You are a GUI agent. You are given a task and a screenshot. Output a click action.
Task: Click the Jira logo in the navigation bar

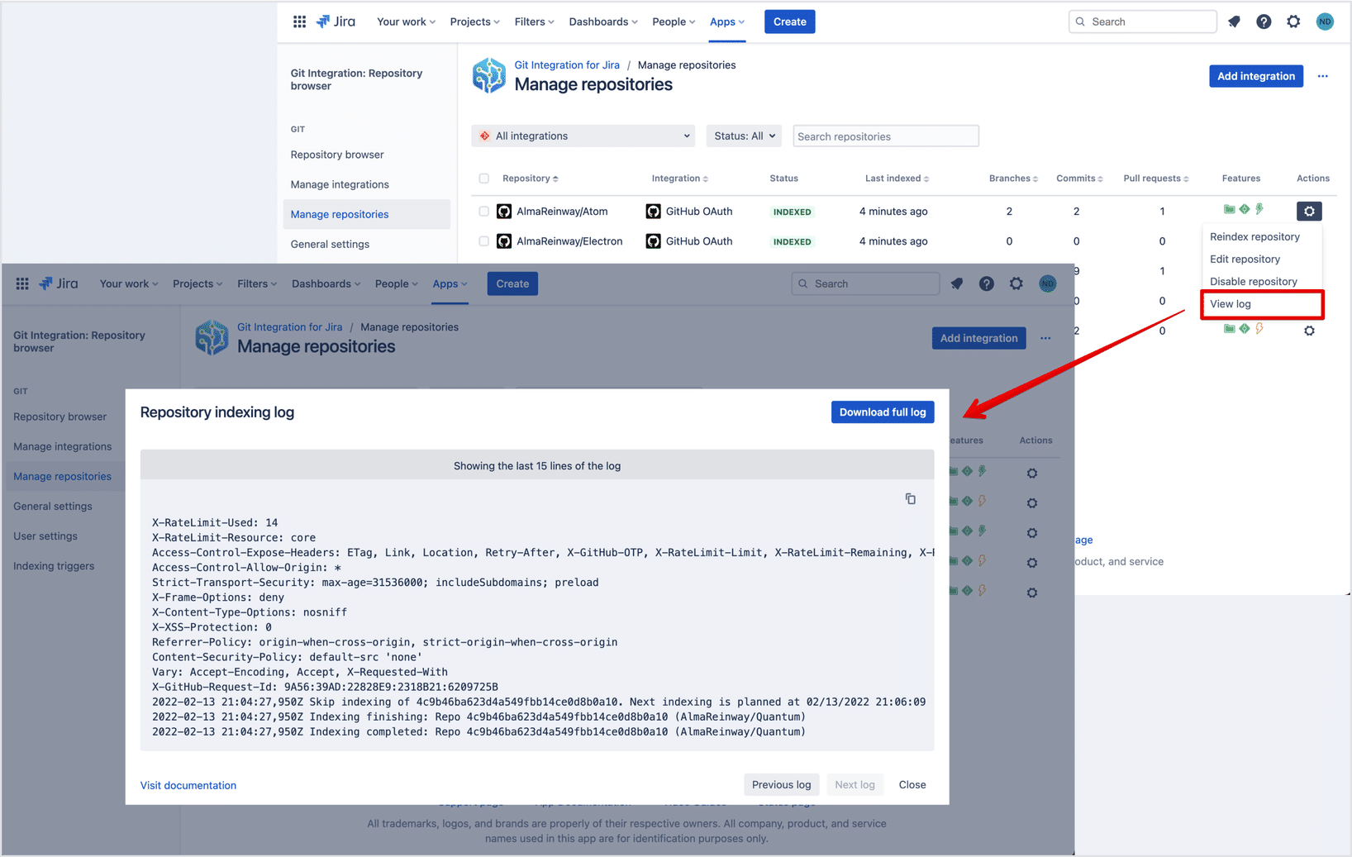(x=336, y=21)
